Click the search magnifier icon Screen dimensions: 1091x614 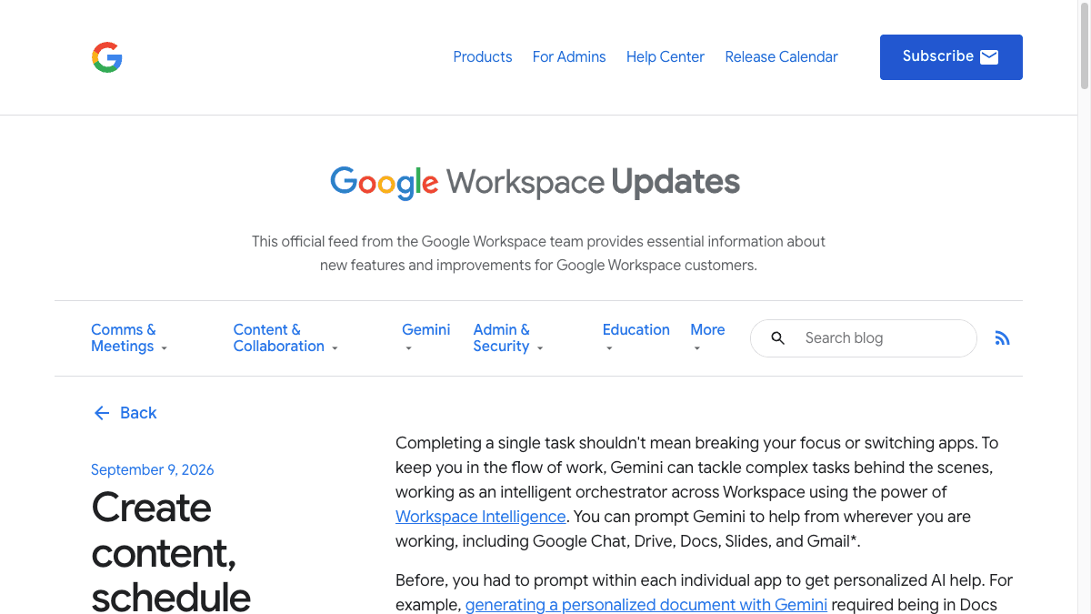[x=778, y=338]
